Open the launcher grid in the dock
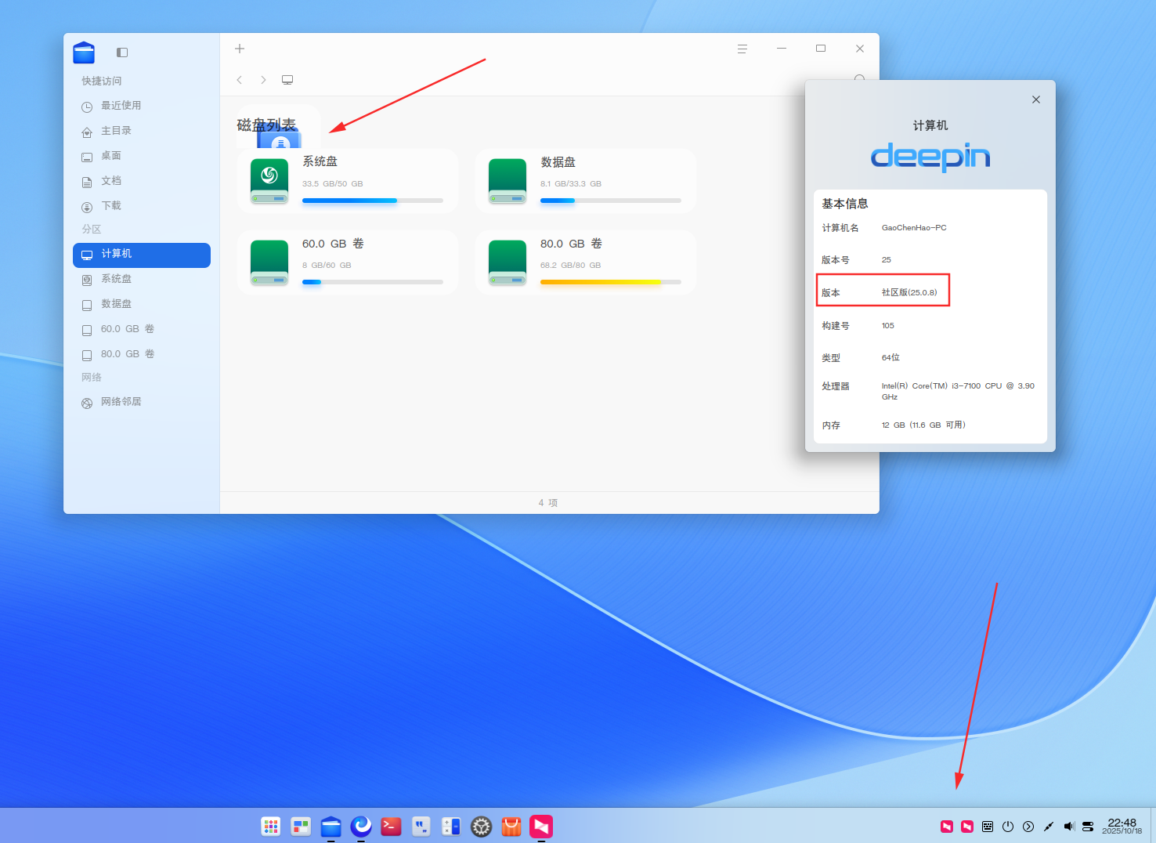 point(271,826)
